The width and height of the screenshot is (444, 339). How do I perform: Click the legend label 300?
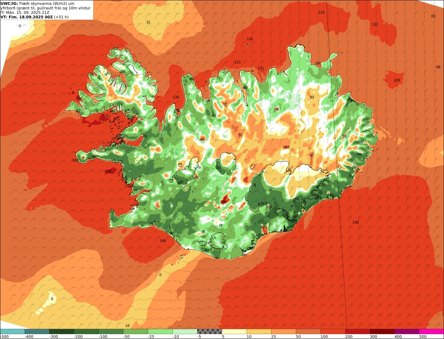point(374,336)
